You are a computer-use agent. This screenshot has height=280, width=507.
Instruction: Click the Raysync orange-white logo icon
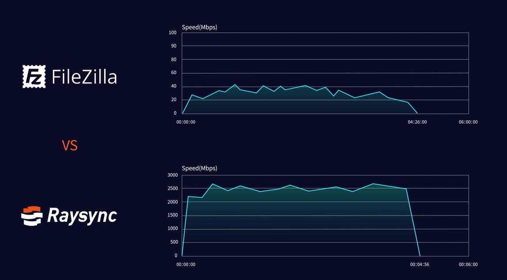pos(32,216)
